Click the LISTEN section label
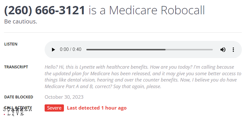This screenshot has width=247, height=119. (x=11, y=44)
